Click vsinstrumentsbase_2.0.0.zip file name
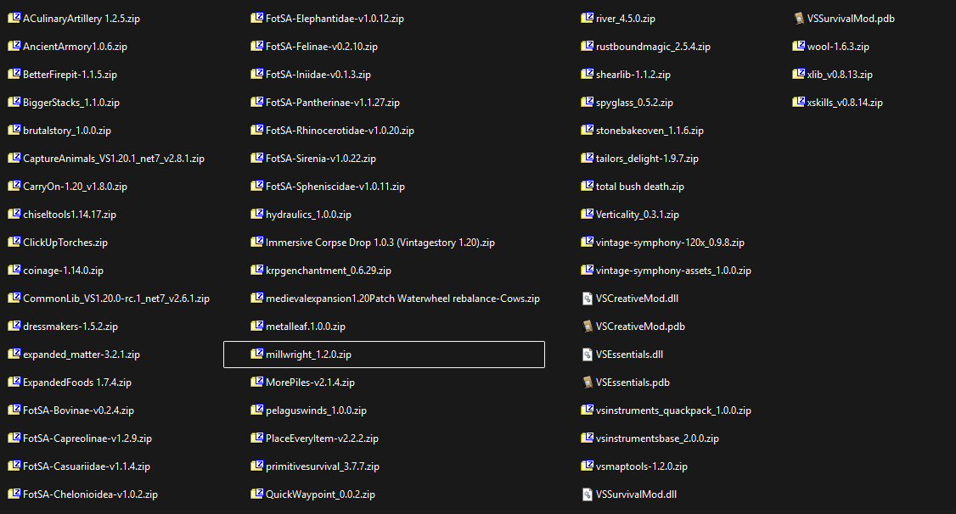Image resolution: width=956 pixels, height=514 pixels. click(x=657, y=439)
